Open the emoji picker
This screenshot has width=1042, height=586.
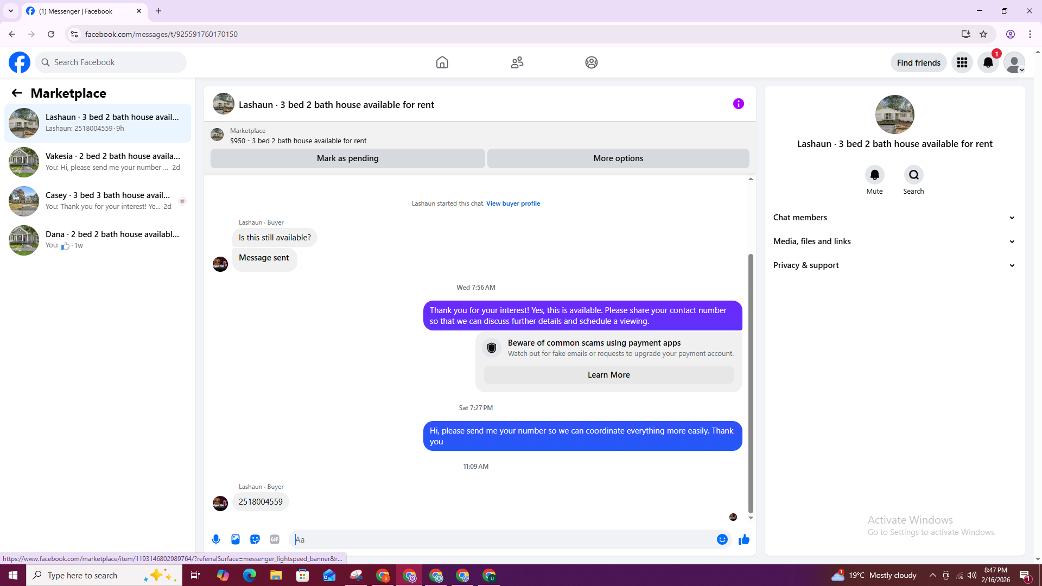(722, 539)
